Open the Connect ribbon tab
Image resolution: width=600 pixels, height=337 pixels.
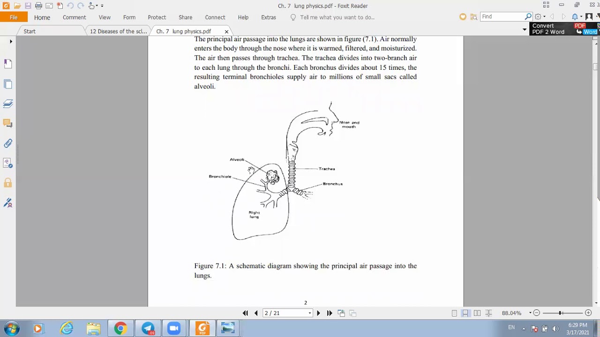[215, 17]
